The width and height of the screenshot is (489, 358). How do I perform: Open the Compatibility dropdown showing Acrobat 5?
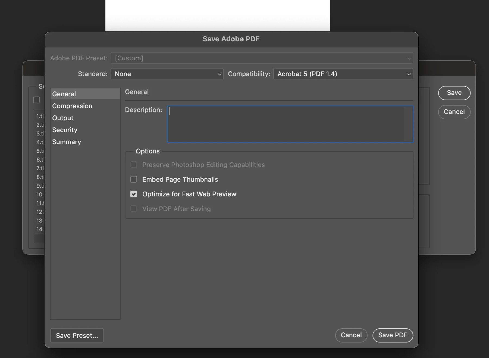point(343,74)
